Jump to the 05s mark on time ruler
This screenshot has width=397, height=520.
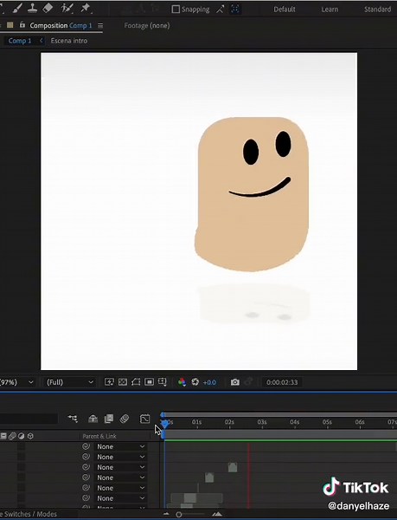(327, 422)
